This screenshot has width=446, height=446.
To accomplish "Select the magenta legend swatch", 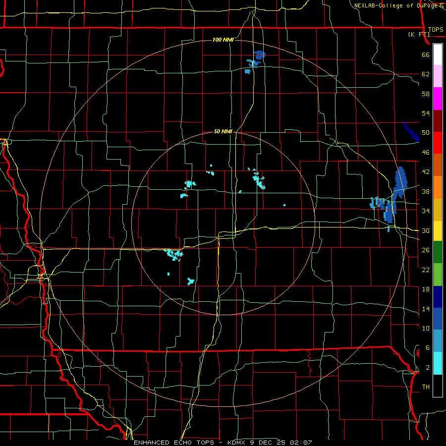I will click(438, 99).
